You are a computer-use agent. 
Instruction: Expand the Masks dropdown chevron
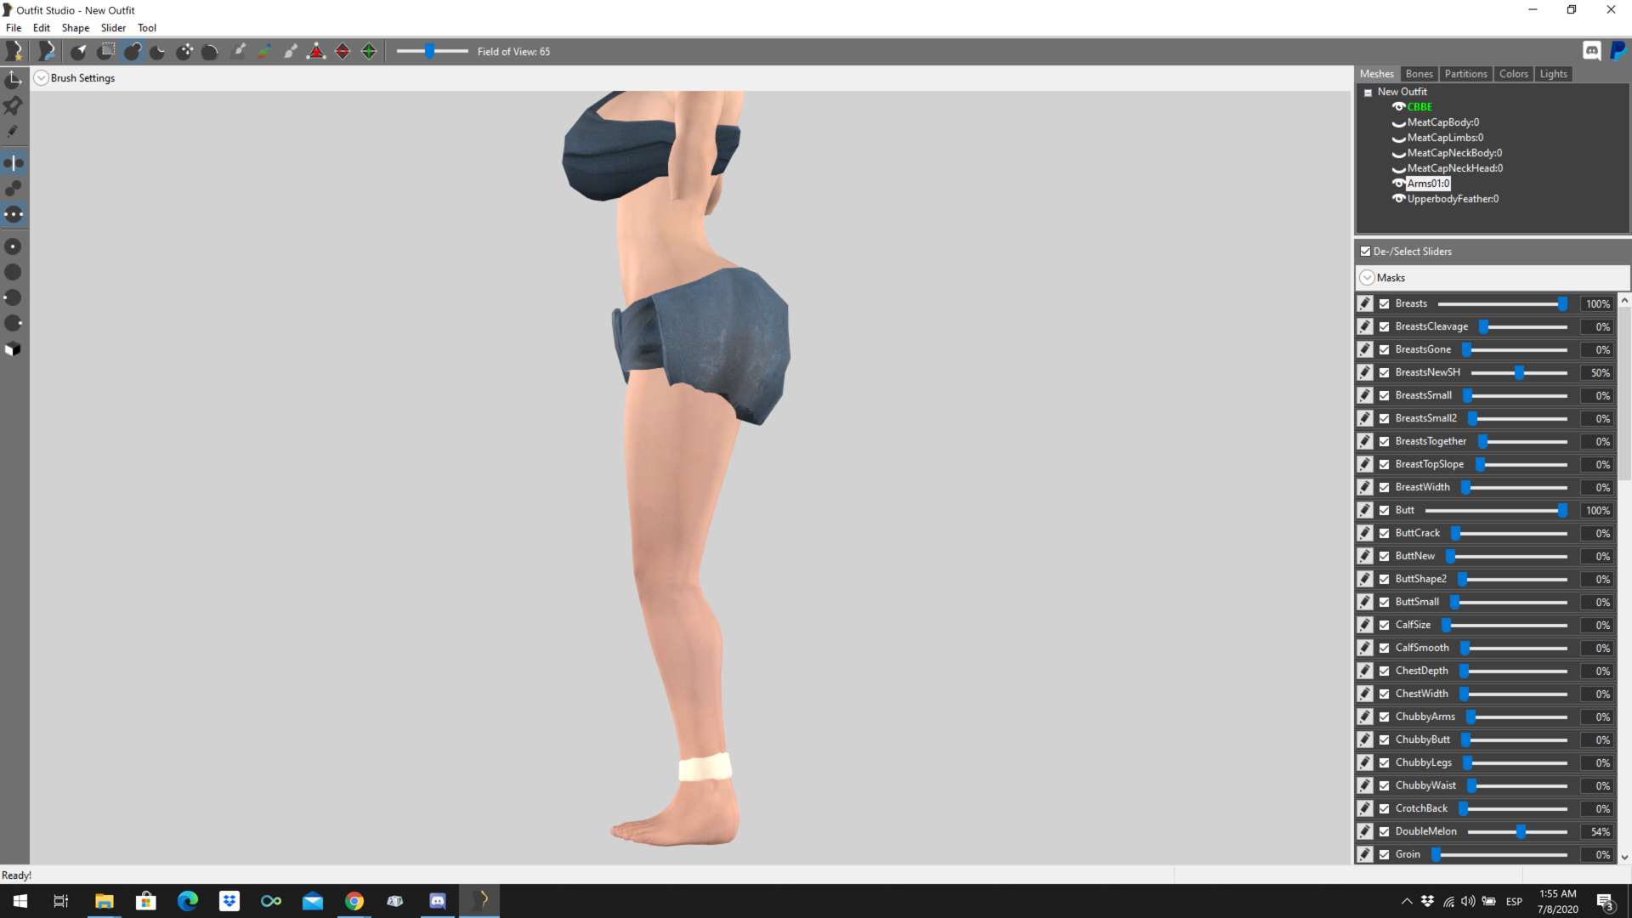pyautogui.click(x=1367, y=278)
